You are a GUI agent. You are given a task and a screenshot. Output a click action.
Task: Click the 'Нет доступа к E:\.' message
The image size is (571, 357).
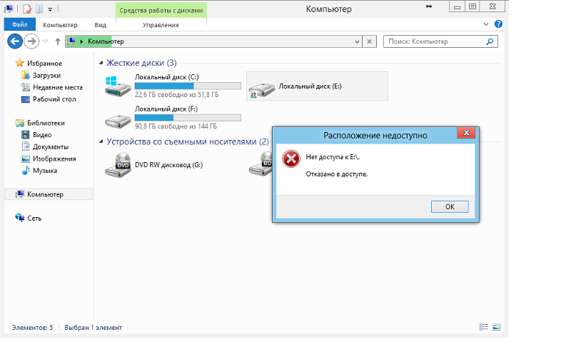click(x=333, y=157)
